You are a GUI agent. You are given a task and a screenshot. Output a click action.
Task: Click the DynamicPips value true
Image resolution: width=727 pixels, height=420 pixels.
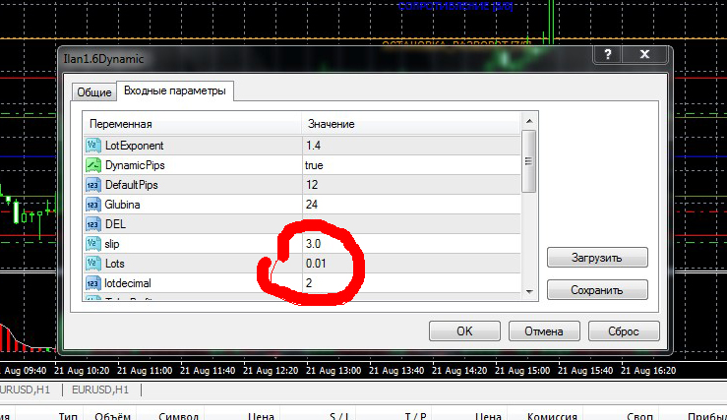point(314,165)
